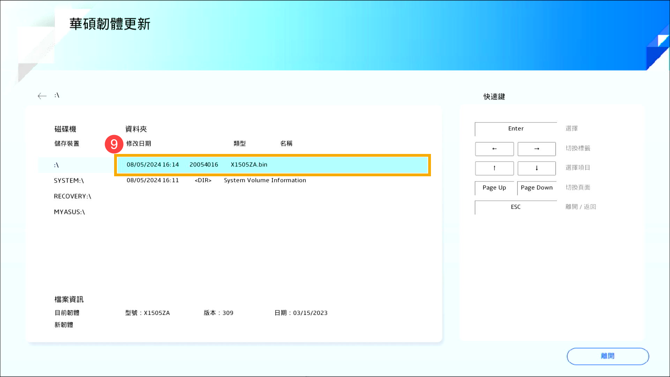670x377 pixels.
Task: Open the System Volume Information folder
Action: 265,180
